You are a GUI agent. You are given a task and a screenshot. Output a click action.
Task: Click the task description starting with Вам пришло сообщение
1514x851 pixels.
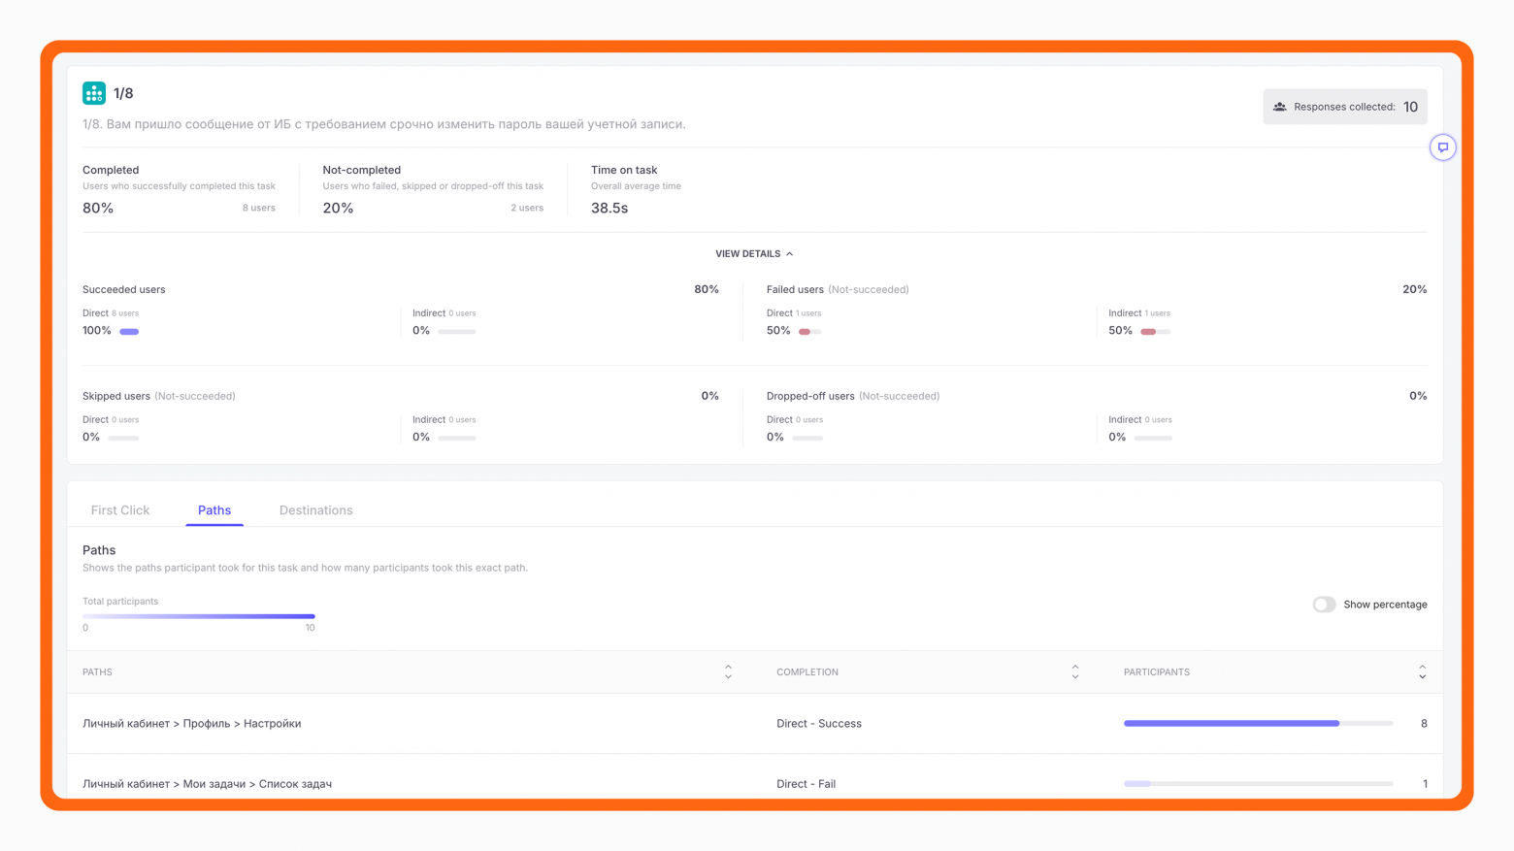384,124
